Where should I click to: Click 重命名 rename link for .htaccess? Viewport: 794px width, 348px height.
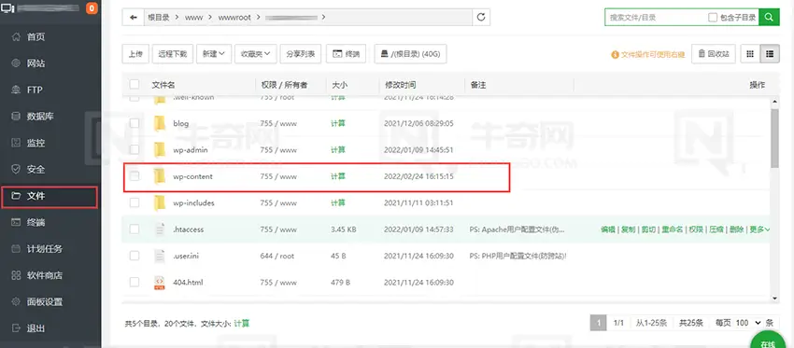(x=673, y=230)
